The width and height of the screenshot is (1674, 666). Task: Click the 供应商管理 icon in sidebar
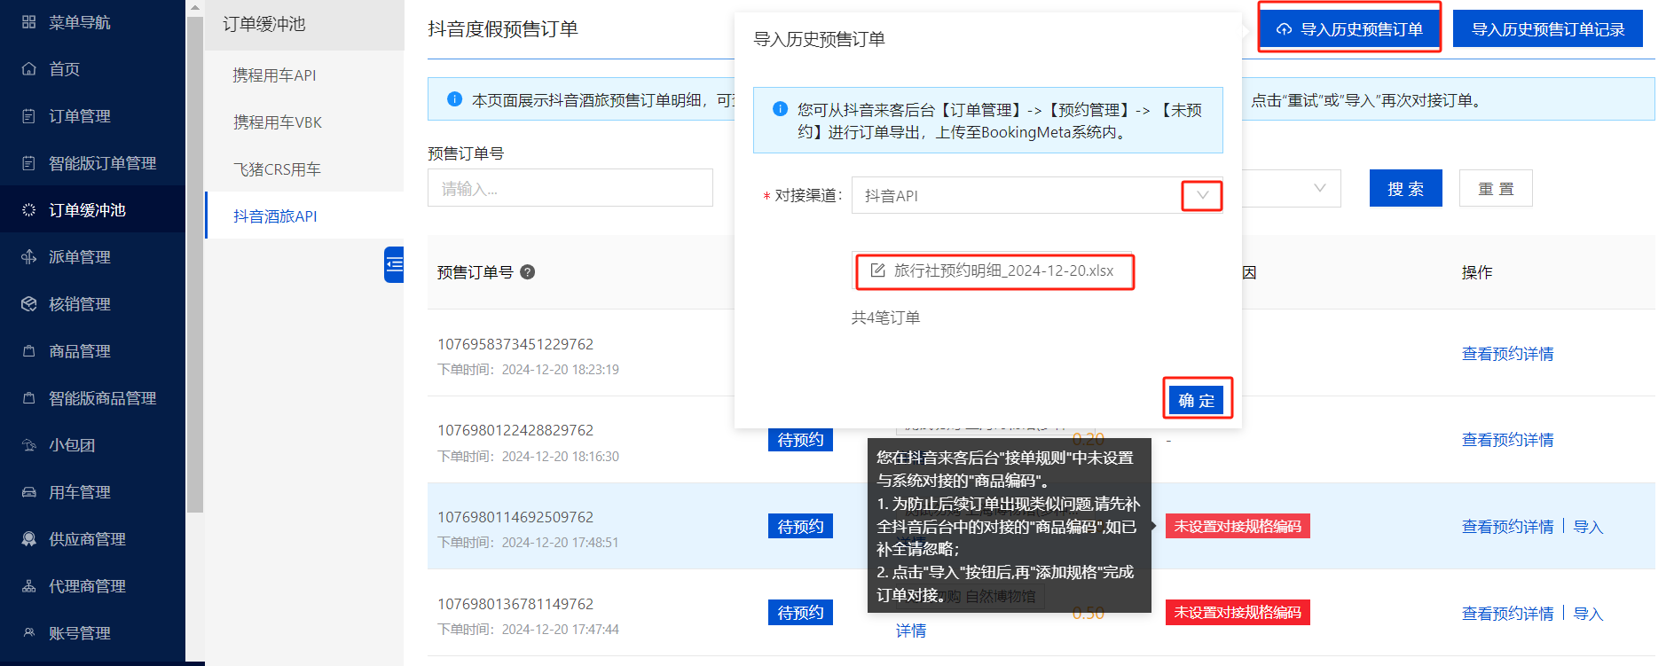click(29, 539)
